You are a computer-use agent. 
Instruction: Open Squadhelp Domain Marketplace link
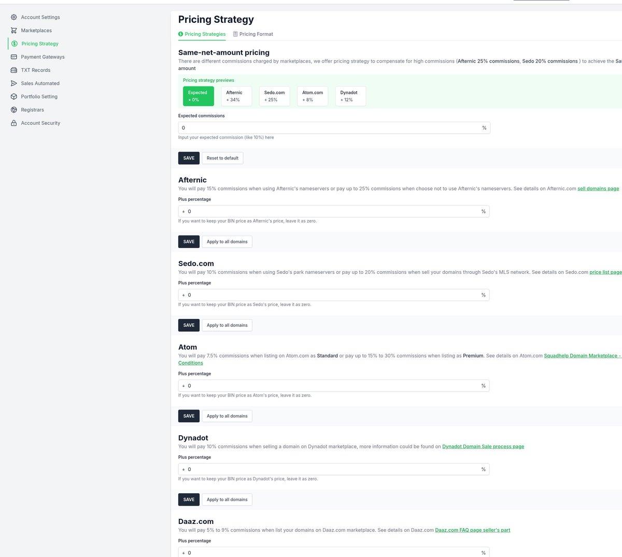point(583,356)
